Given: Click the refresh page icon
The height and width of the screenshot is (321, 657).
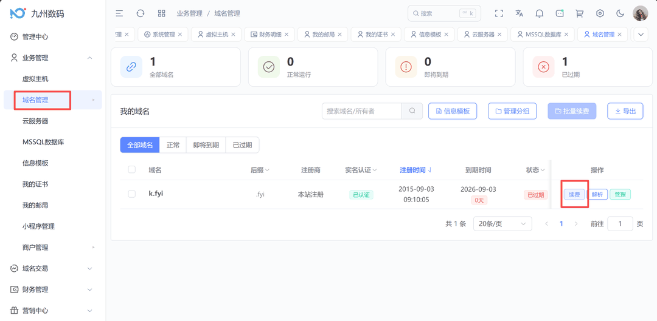Looking at the screenshot, I should point(141,13).
